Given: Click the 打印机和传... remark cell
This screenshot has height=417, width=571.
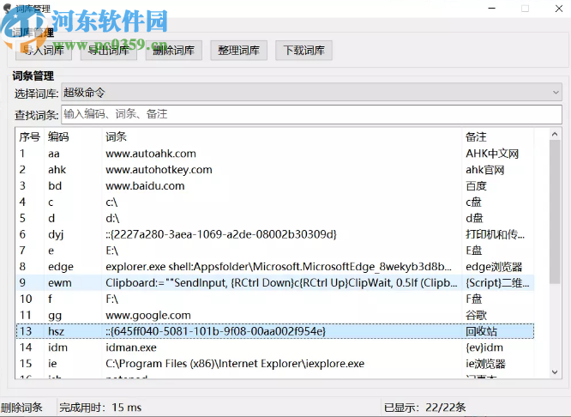Looking at the screenshot, I should tap(496, 234).
